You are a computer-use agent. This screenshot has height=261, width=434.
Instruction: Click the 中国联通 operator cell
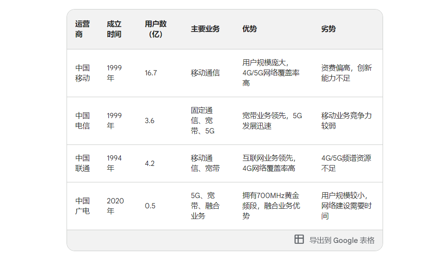(83, 163)
